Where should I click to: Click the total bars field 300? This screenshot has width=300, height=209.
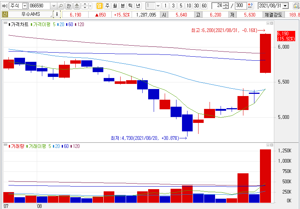(x=241, y=6)
